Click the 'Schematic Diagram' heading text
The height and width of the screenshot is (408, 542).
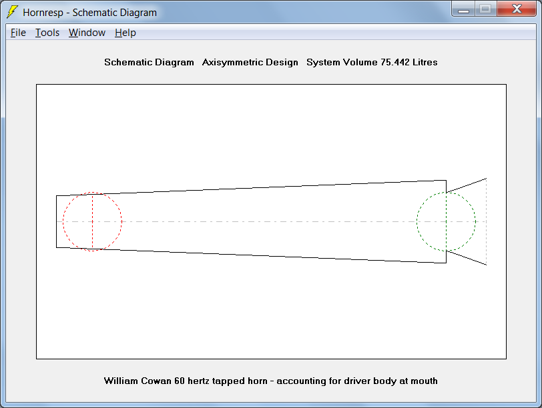(149, 62)
